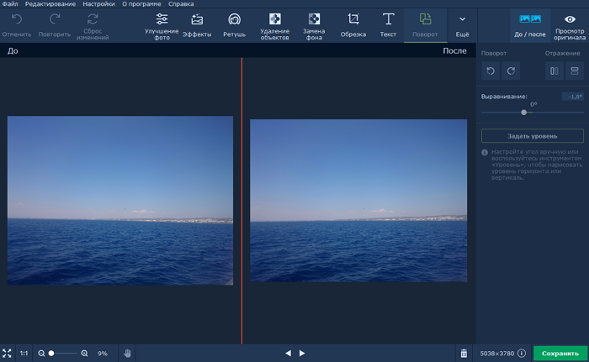Go to next image arrow
The image size is (589, 362).
303,354
